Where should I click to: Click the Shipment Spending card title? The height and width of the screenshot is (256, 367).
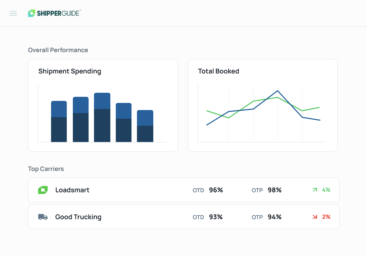click(70, 71)
